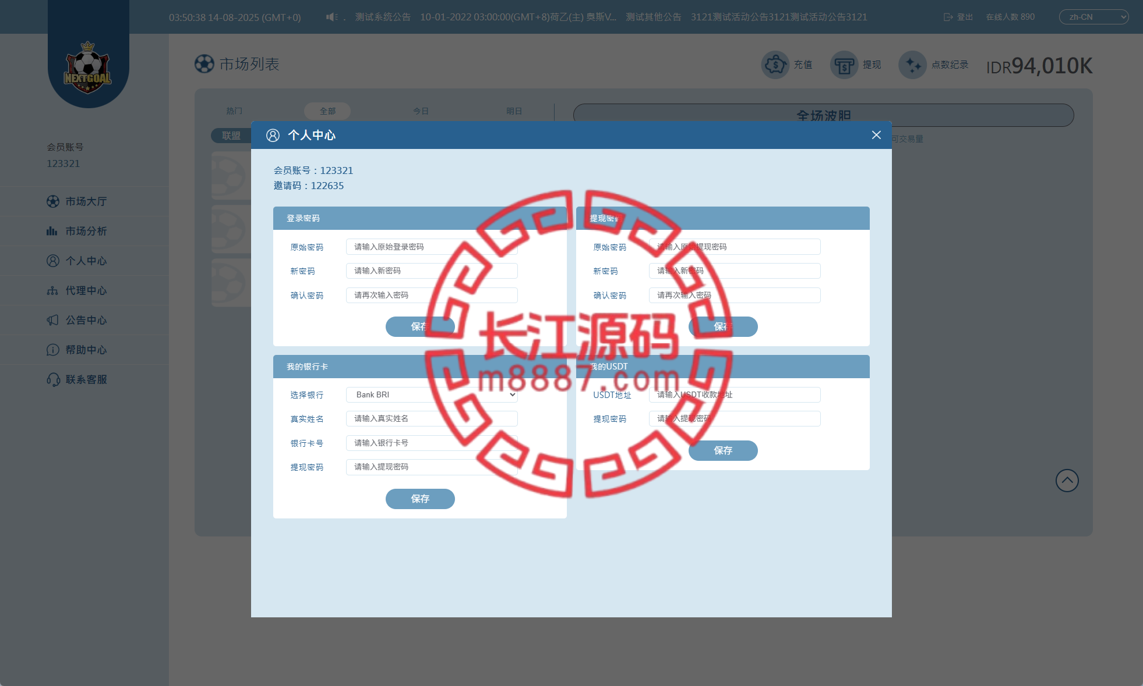Click the announcement speaker icon

331,17
